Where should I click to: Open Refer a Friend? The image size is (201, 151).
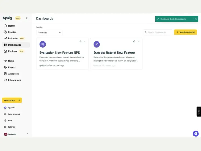click(x=14, y=114)
